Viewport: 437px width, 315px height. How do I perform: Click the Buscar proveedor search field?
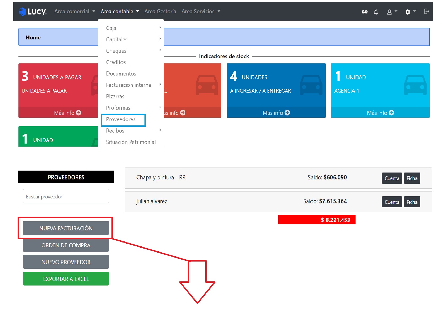(x=66, y=196)
